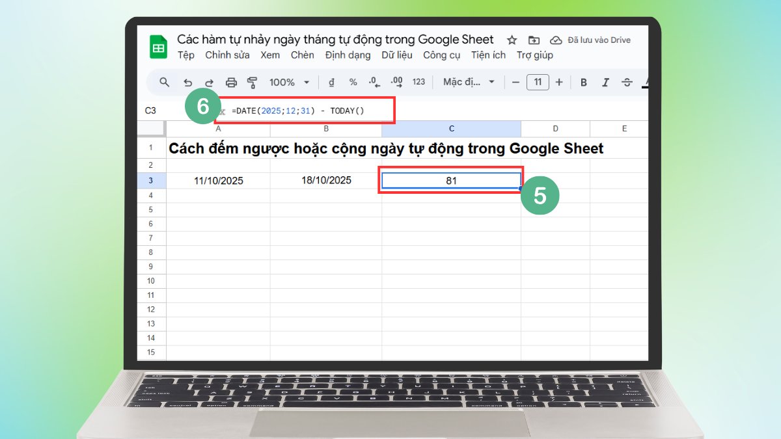Star the spreadsheet as favorite
The height and width of the screenshot is (439, 781).
click(x=512, y=40)
